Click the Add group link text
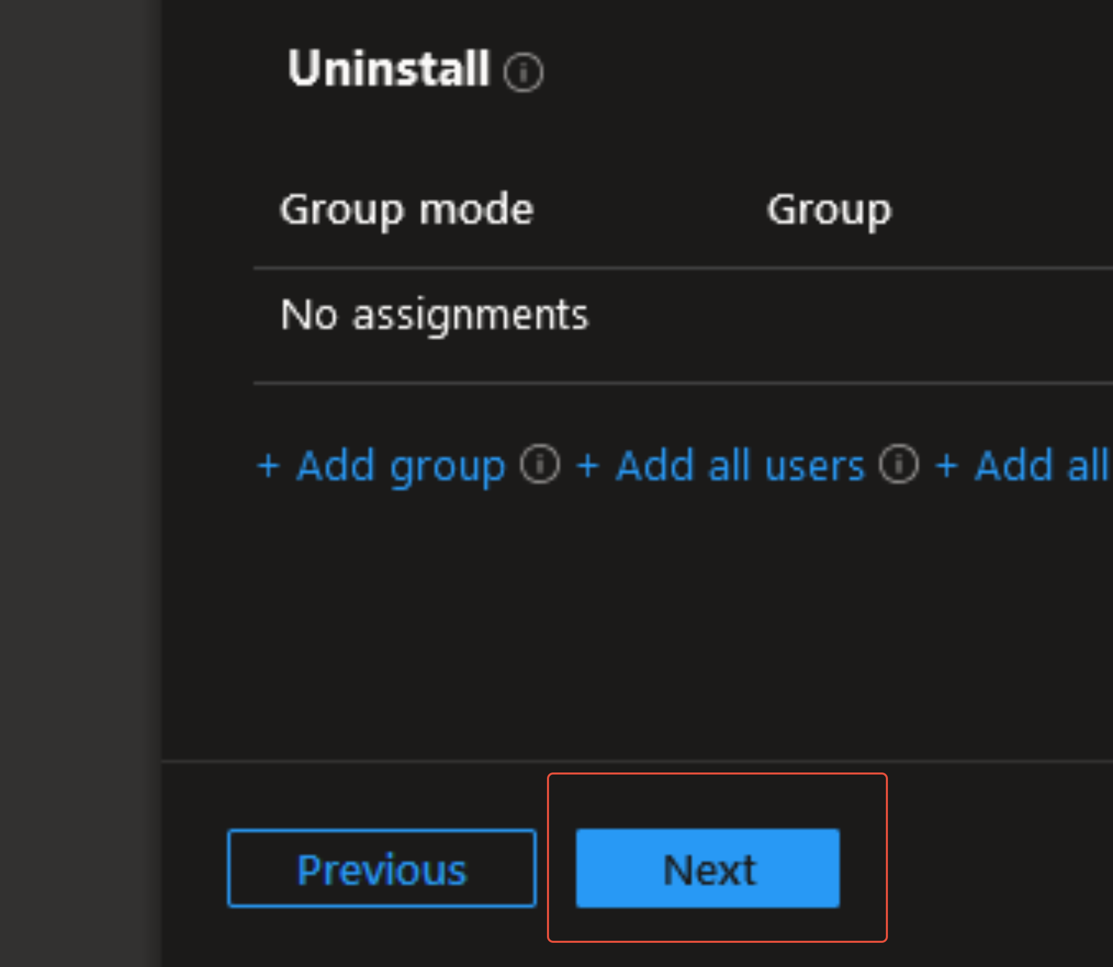The height and width of the screenshot is (967, 1113). pyautogui.click(x=401, y=466)
